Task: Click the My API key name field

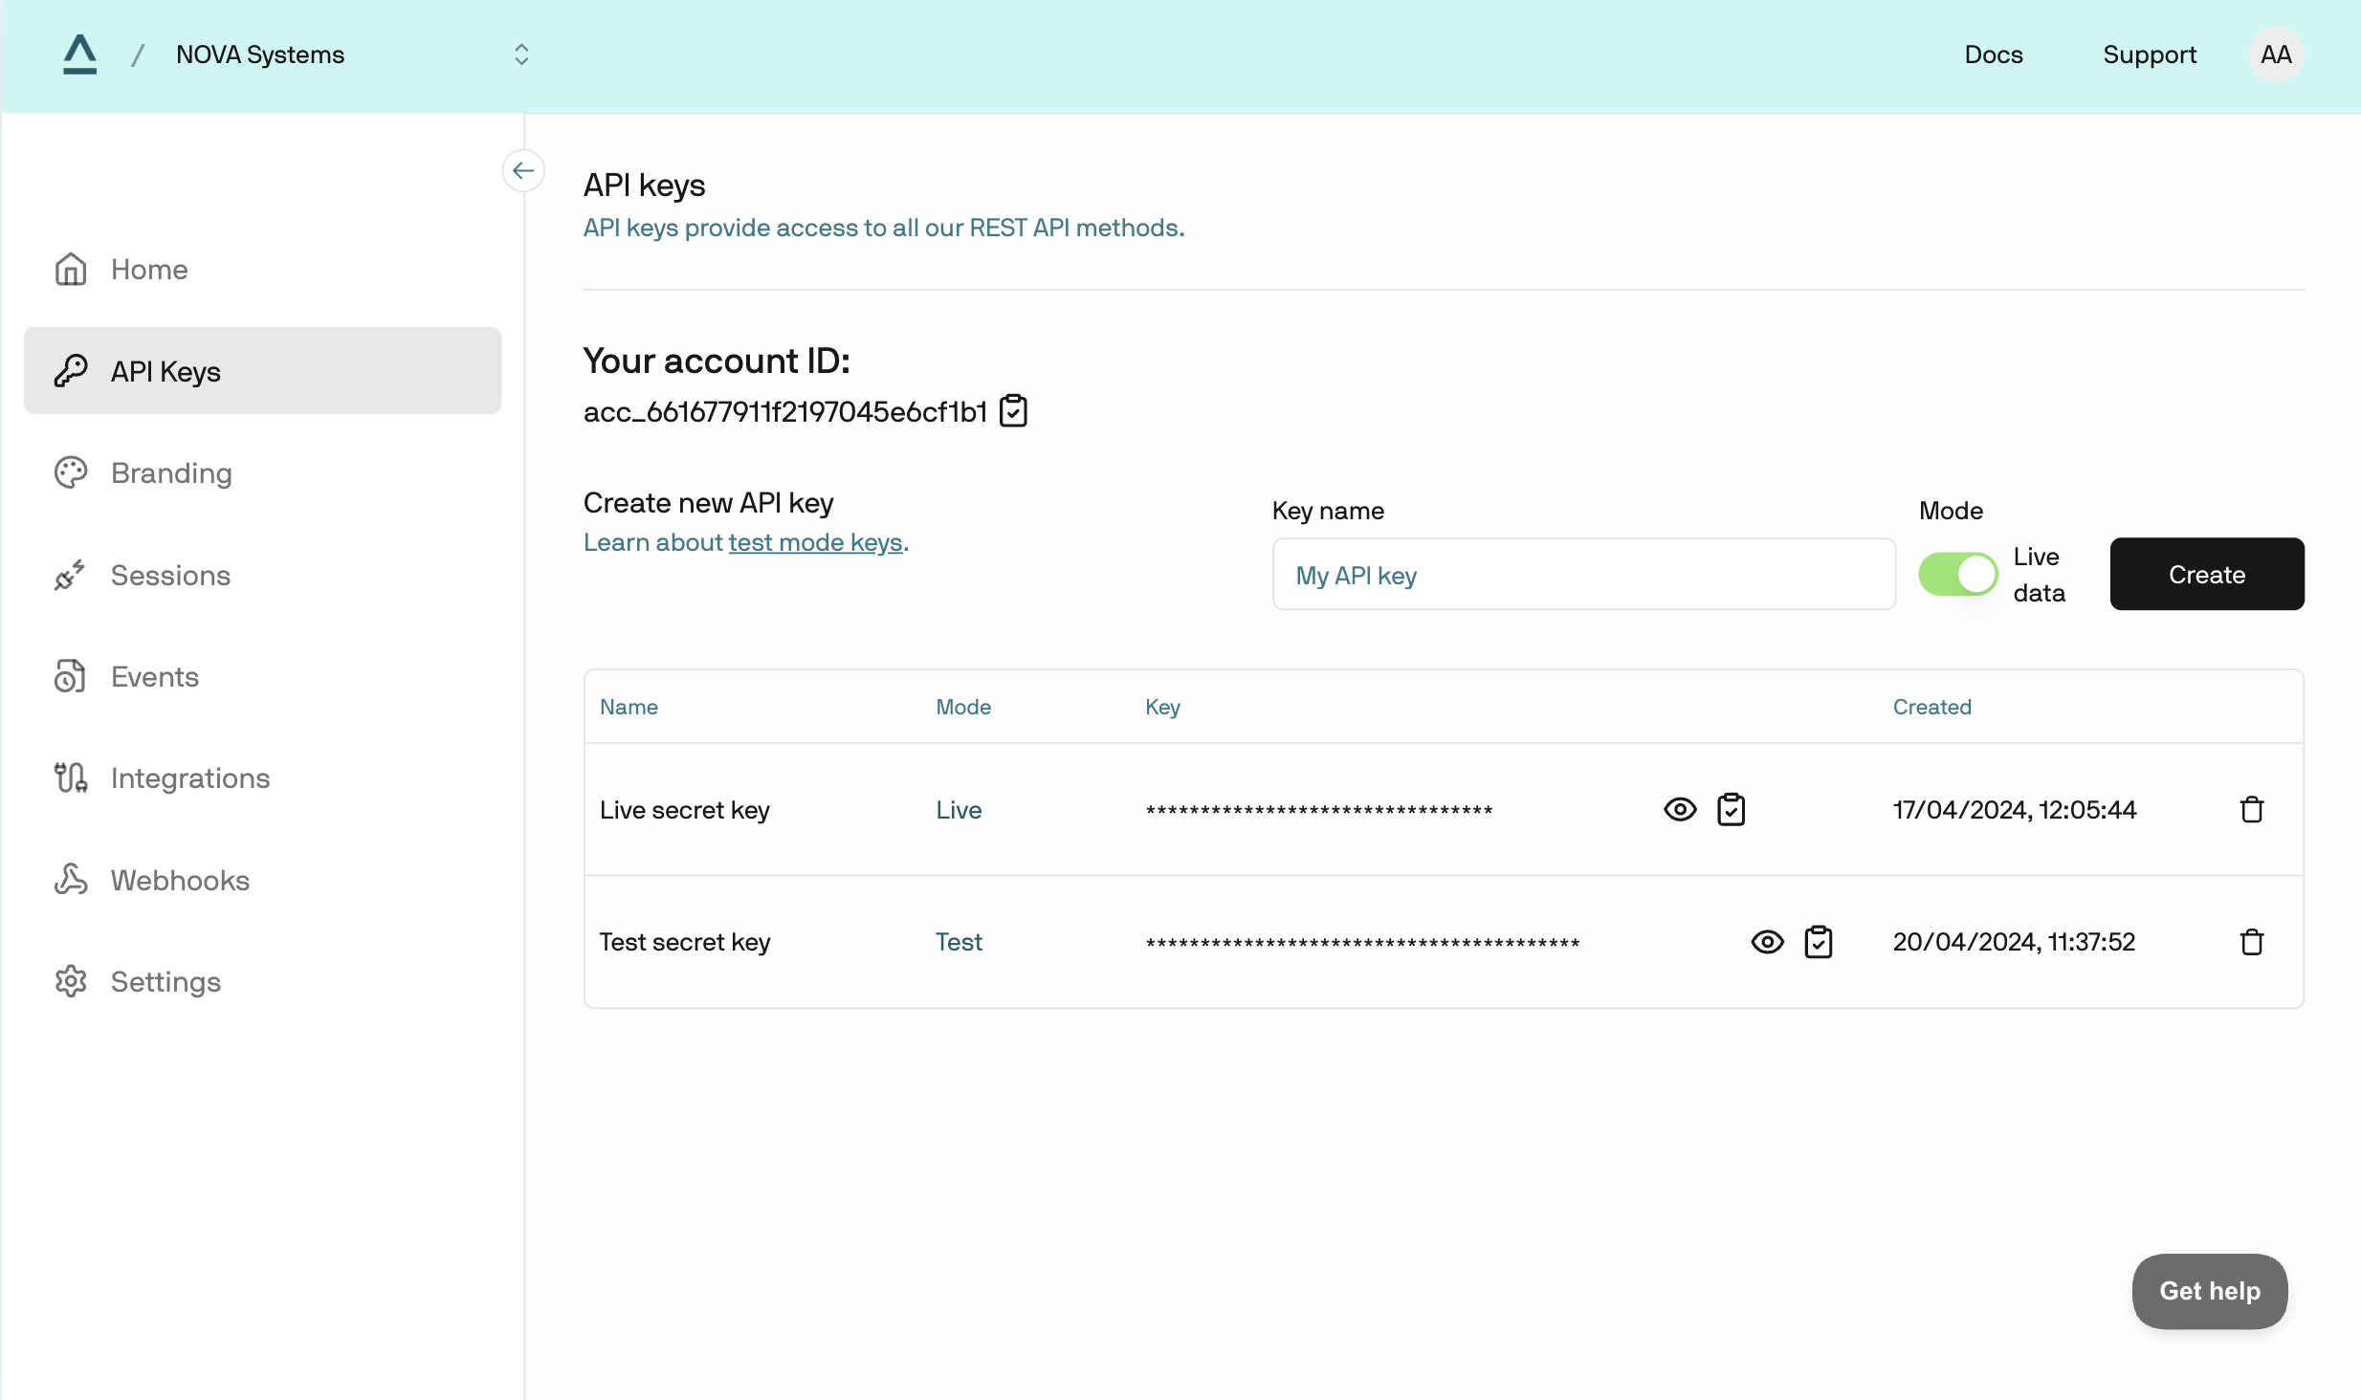Action: click(1582, 575)
